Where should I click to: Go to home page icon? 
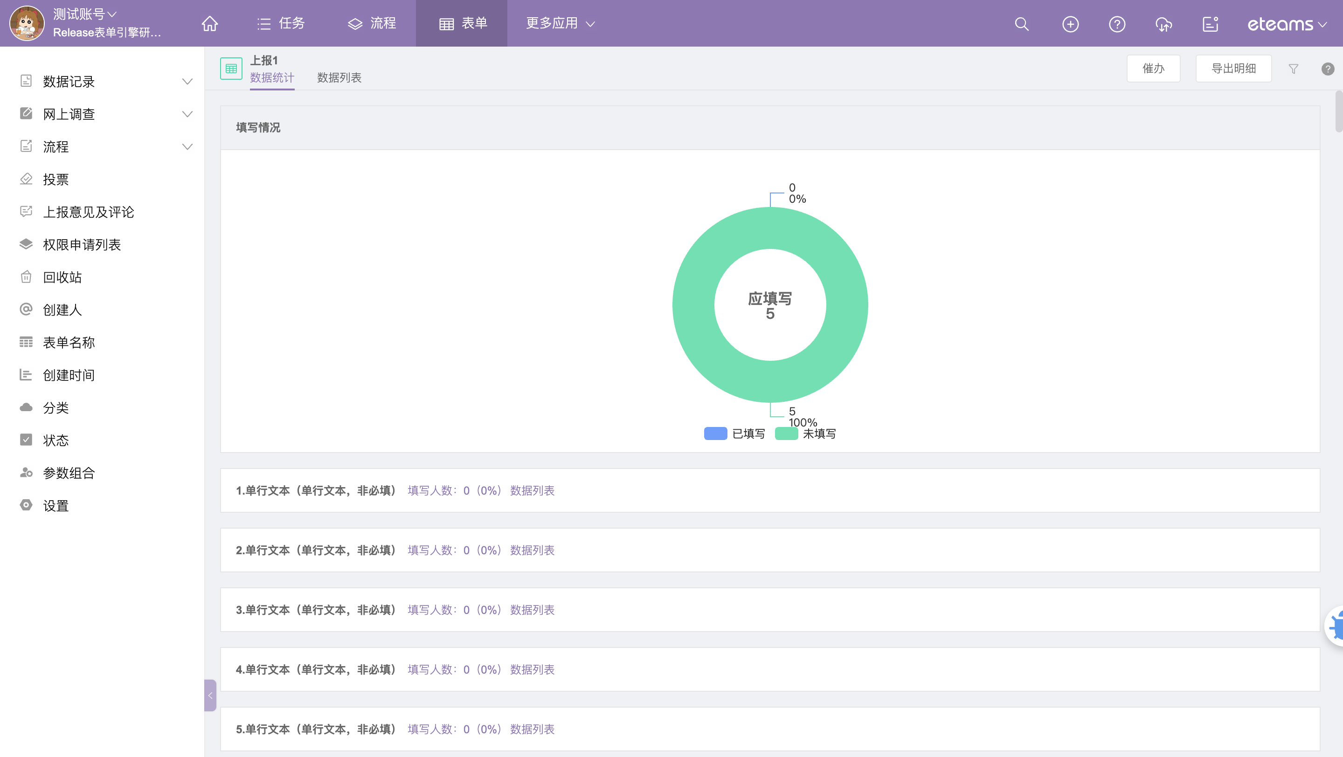coord(209,24)
